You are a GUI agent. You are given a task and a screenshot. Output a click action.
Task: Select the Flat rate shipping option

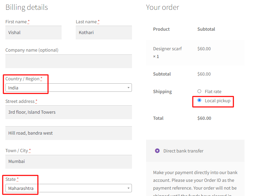click(199, 91)
